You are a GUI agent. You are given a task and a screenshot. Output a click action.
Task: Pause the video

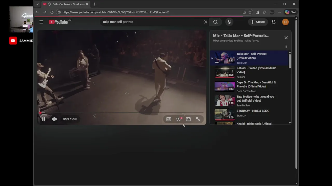pos(44,119)
